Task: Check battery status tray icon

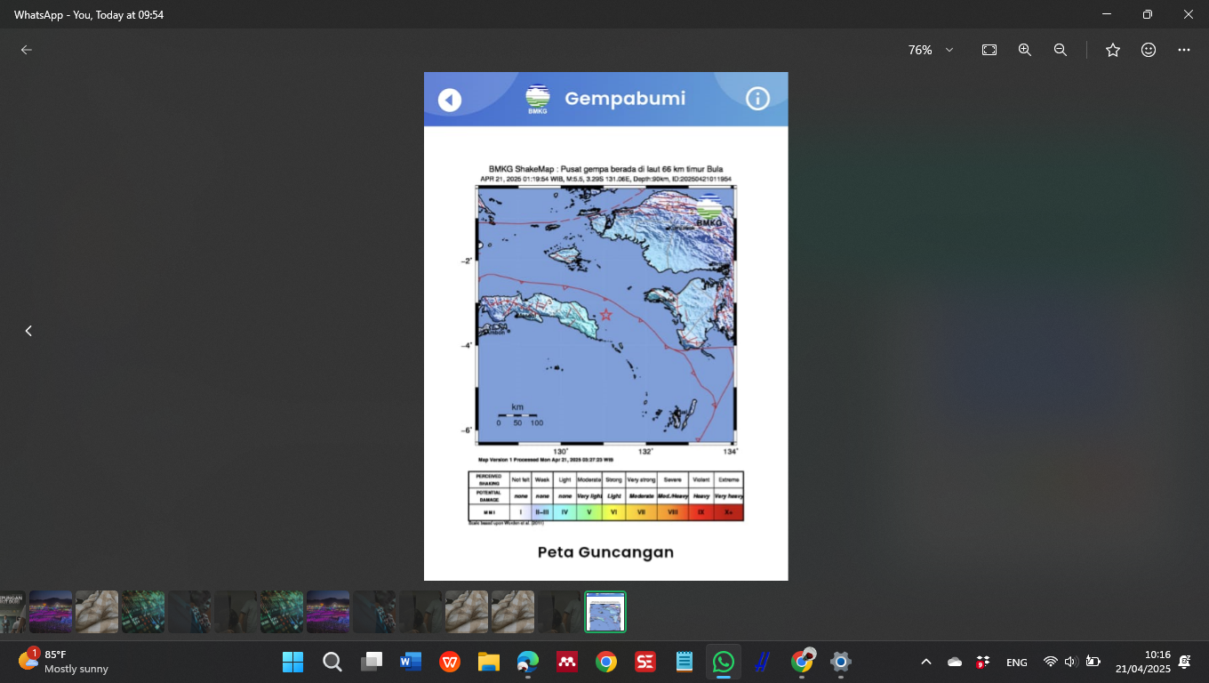Action: (x=1093, y=662)
